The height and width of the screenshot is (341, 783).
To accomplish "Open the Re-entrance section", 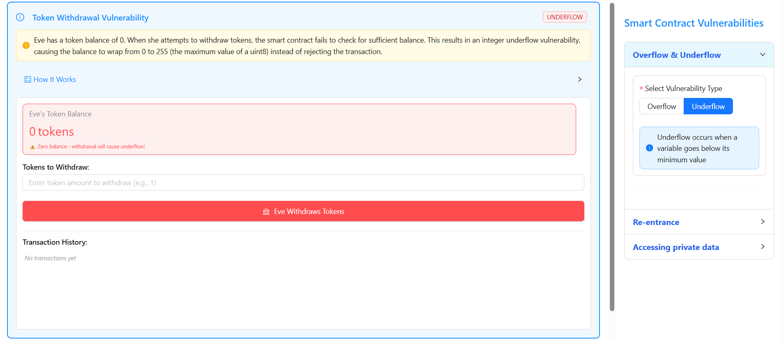I will [656, 222].
